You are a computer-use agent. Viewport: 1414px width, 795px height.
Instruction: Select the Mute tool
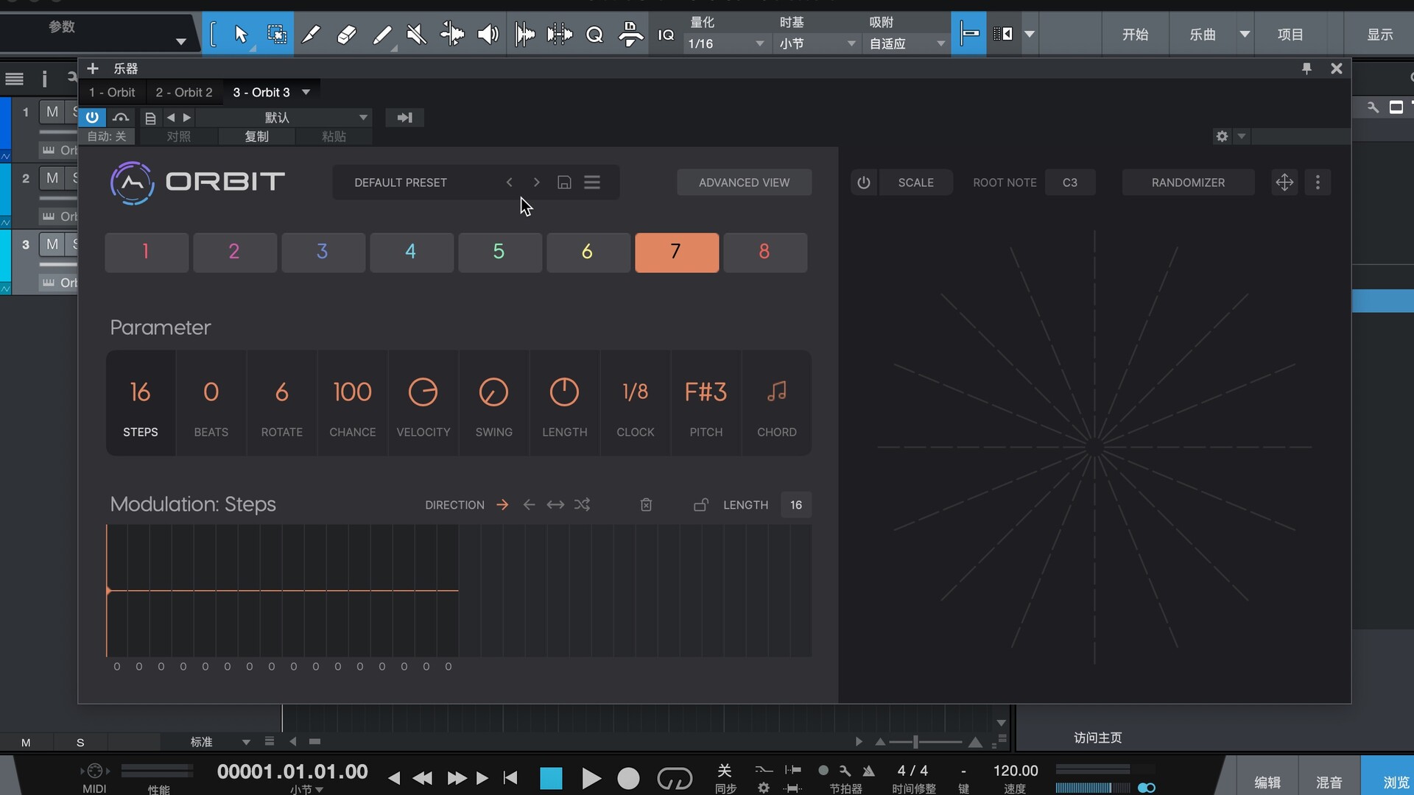(417, 35)
